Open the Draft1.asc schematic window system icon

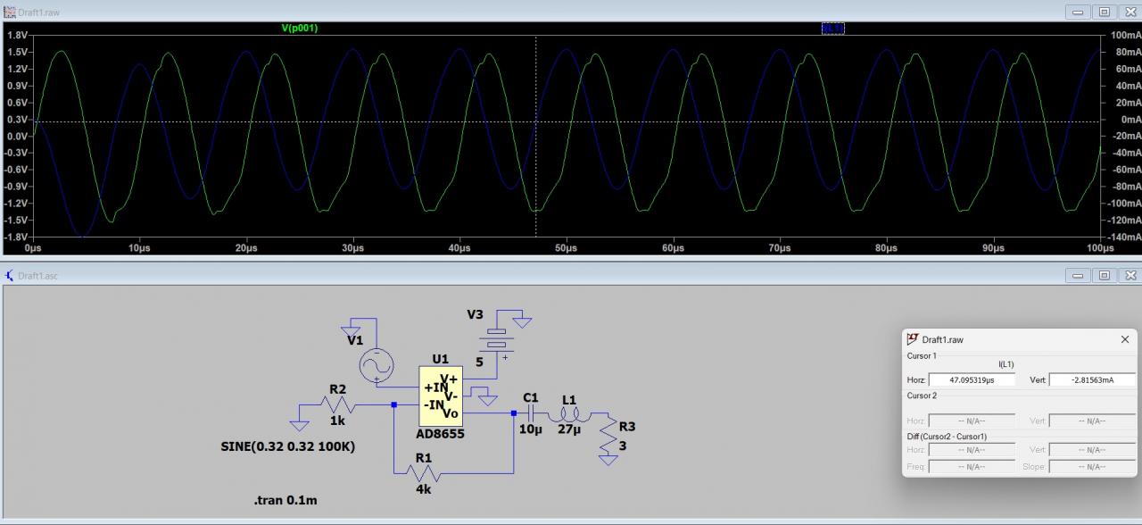(x=10, y=275)
